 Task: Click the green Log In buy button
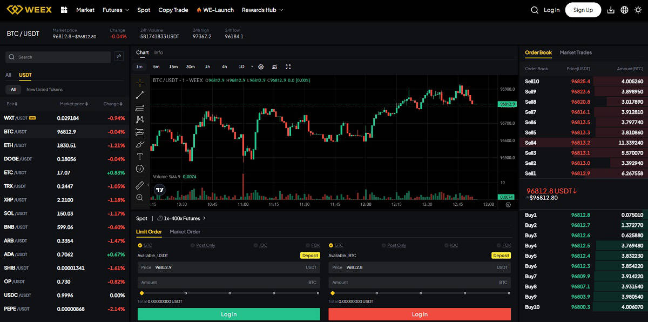(x=228, y=314)
